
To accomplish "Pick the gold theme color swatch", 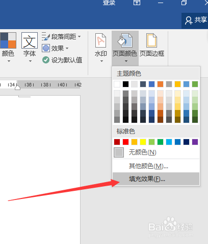I will (177, 84).
